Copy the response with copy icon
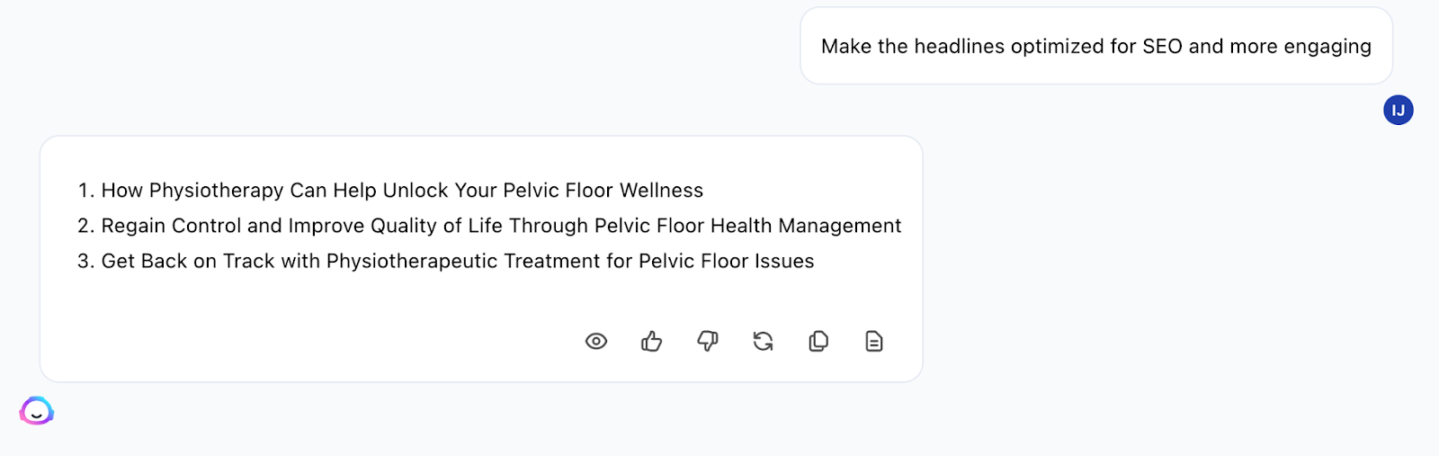The height and width of the screenshot is (456, 1439). click(x=818, y=342)
